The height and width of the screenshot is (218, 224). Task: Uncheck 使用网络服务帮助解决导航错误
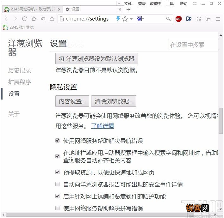58,141
